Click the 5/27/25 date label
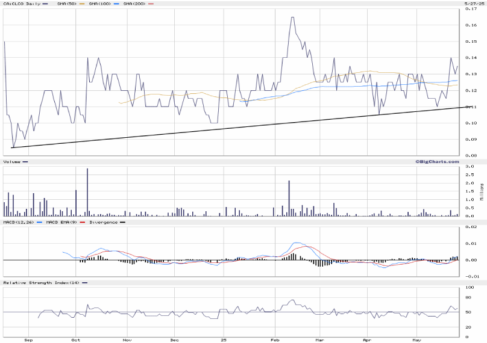487x343 pixels. (474, 4)
